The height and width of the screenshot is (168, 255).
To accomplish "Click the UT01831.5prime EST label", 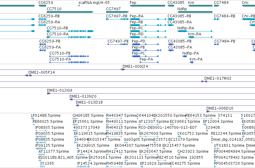I will 229,146.
